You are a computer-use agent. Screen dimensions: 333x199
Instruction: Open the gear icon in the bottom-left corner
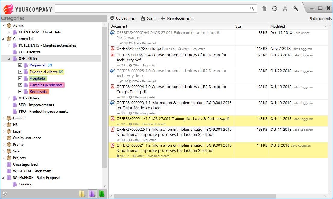coord(5,194)
